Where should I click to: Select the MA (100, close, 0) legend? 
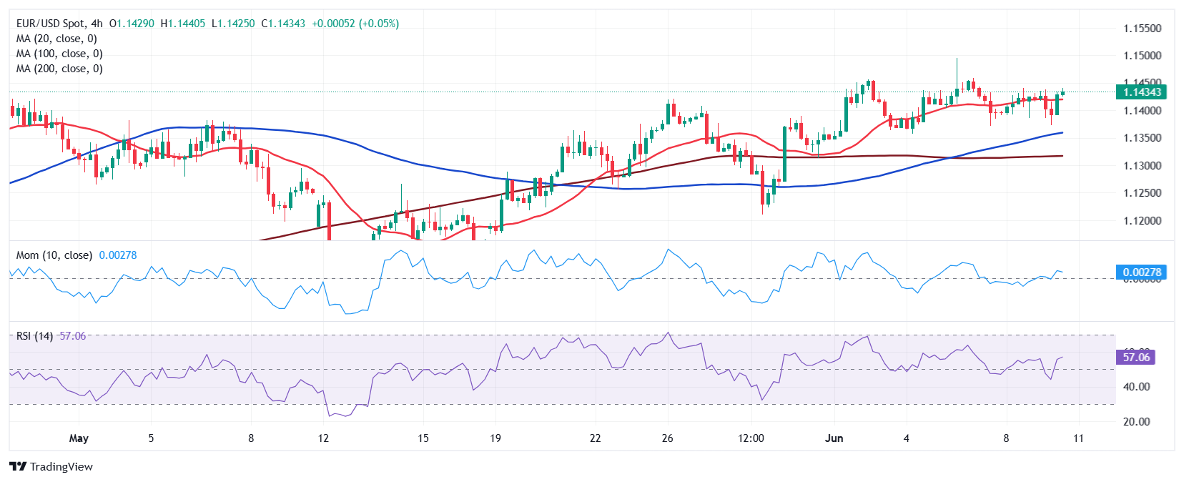[59, 54]
